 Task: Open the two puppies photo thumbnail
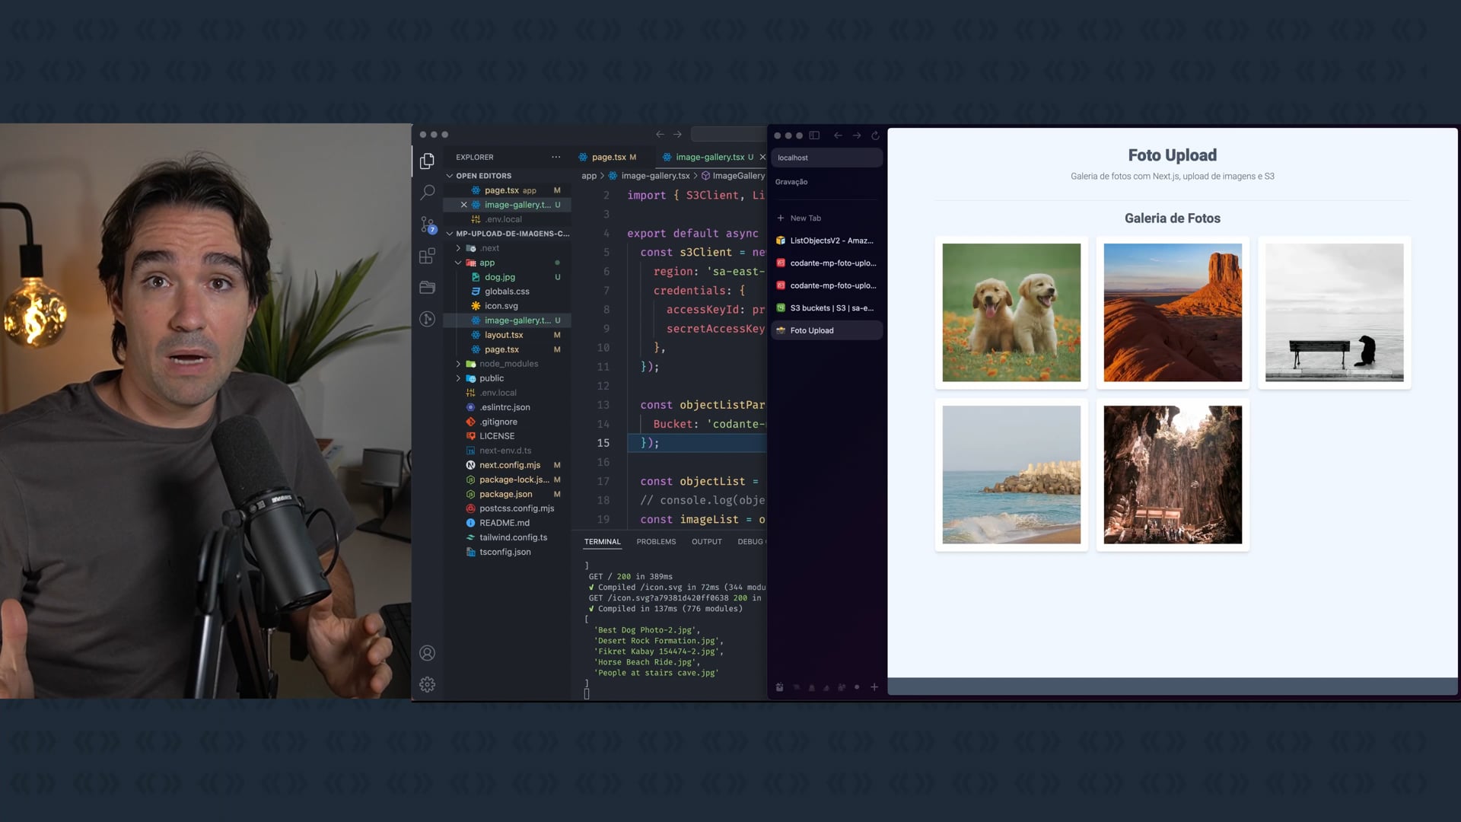pos(1011,312)
